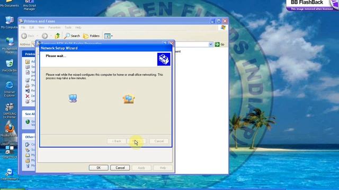339x190 pixels.
Task: Launch Mozilla Firefox from the desktop
Action: (9, 130)
